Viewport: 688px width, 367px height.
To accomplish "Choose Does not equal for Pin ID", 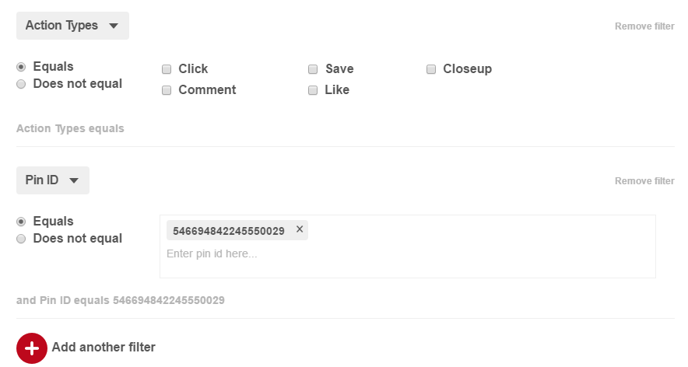I will pos(21,239).
